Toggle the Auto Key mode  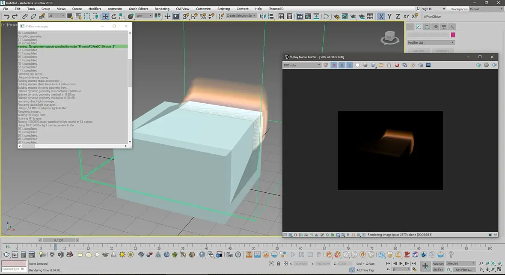tap(438, 263)
